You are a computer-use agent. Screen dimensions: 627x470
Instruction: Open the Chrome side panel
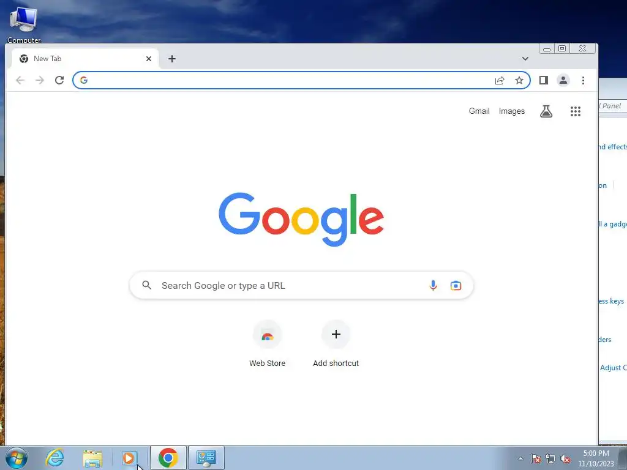click(544, 80)
